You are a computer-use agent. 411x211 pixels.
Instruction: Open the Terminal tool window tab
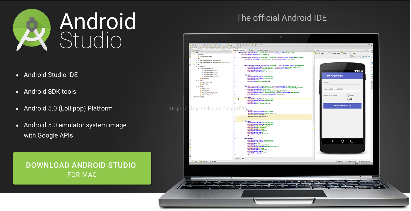pyautogui.click(x=213, y=161)
